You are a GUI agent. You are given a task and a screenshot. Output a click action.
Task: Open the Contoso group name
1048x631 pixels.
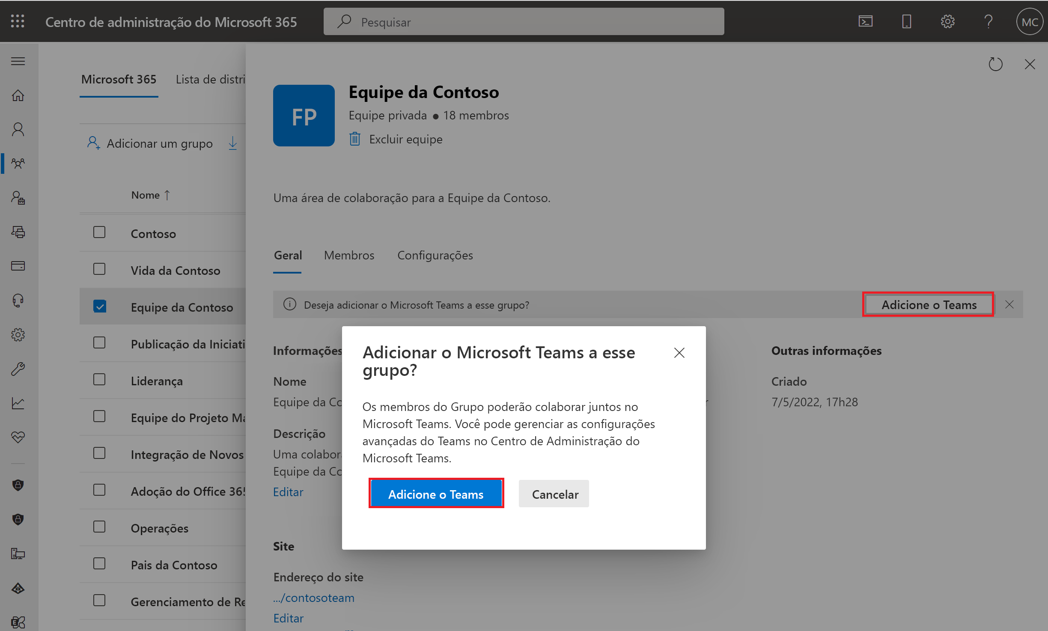point(153,233)
